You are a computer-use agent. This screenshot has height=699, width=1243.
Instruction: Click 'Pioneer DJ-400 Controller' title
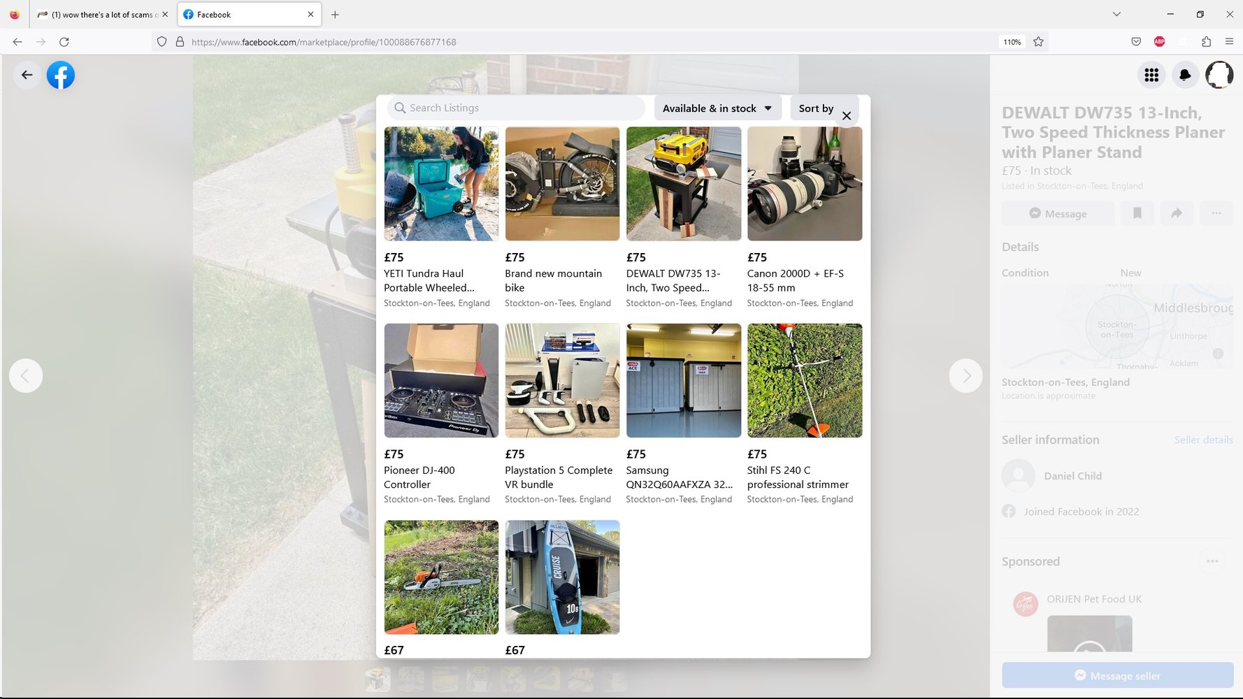coord(419,477)
